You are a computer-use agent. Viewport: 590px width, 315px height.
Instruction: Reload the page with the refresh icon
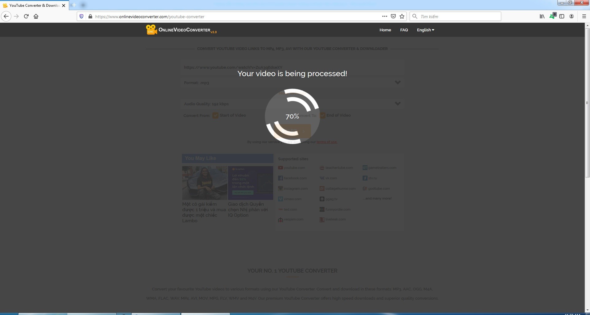coord(26,16)
